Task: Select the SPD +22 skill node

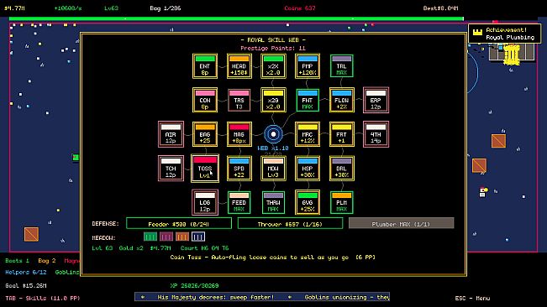Action: (239, 169)
